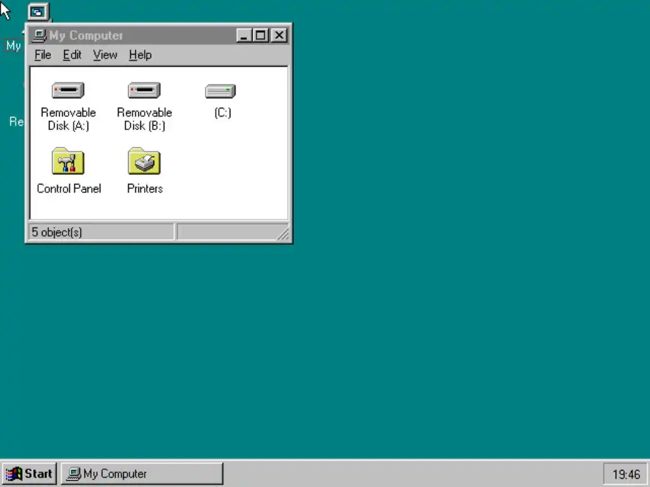Select the Removable Disk (B:) drive icon
Viewport: 650px width, 487px height.
click(x=144, y=90)
